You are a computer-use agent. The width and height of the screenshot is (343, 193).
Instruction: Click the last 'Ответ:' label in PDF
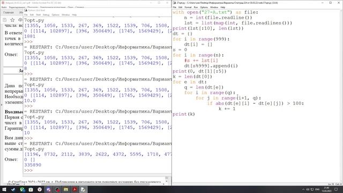[x=11, y=159]
